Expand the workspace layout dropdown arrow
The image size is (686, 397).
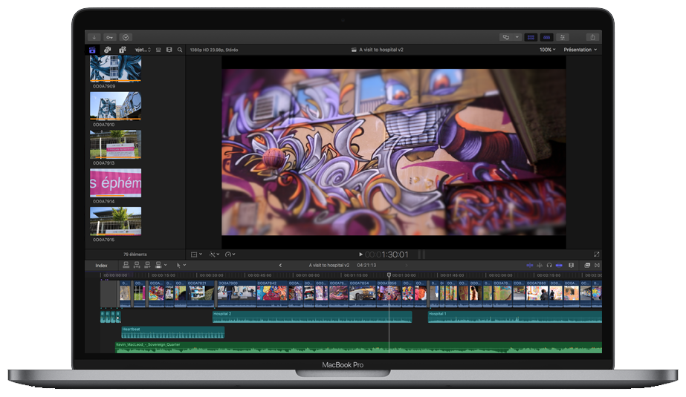pyautogui.click(x=517, y=37)
